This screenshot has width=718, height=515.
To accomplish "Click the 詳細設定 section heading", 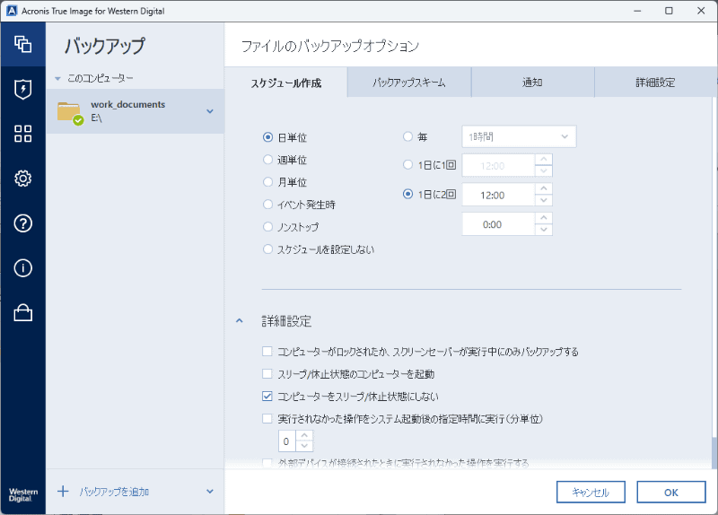I will 286,321.
